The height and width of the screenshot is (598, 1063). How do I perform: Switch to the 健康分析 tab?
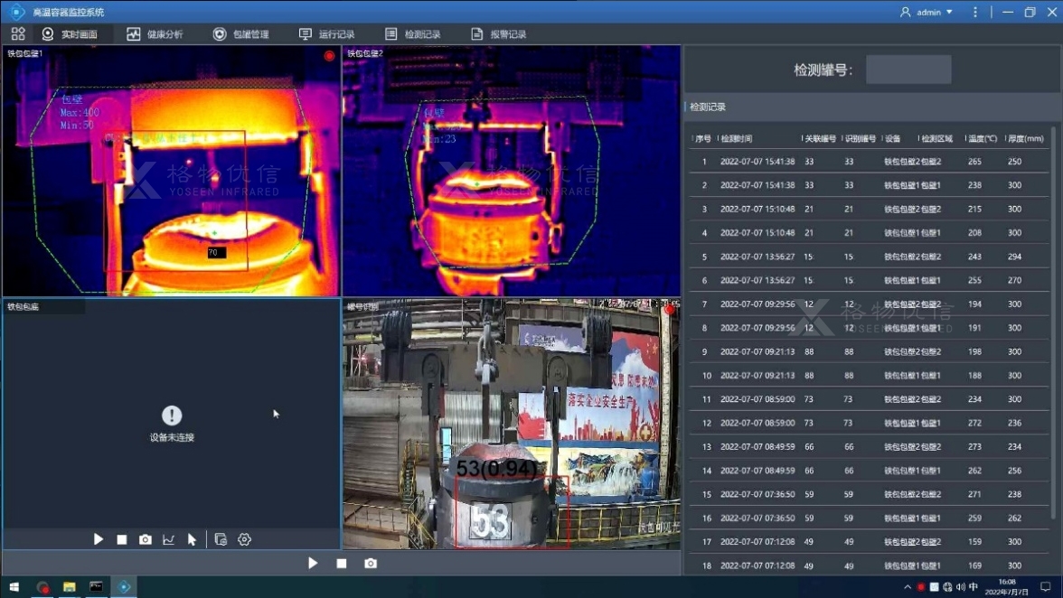click(x=155, y=34)
